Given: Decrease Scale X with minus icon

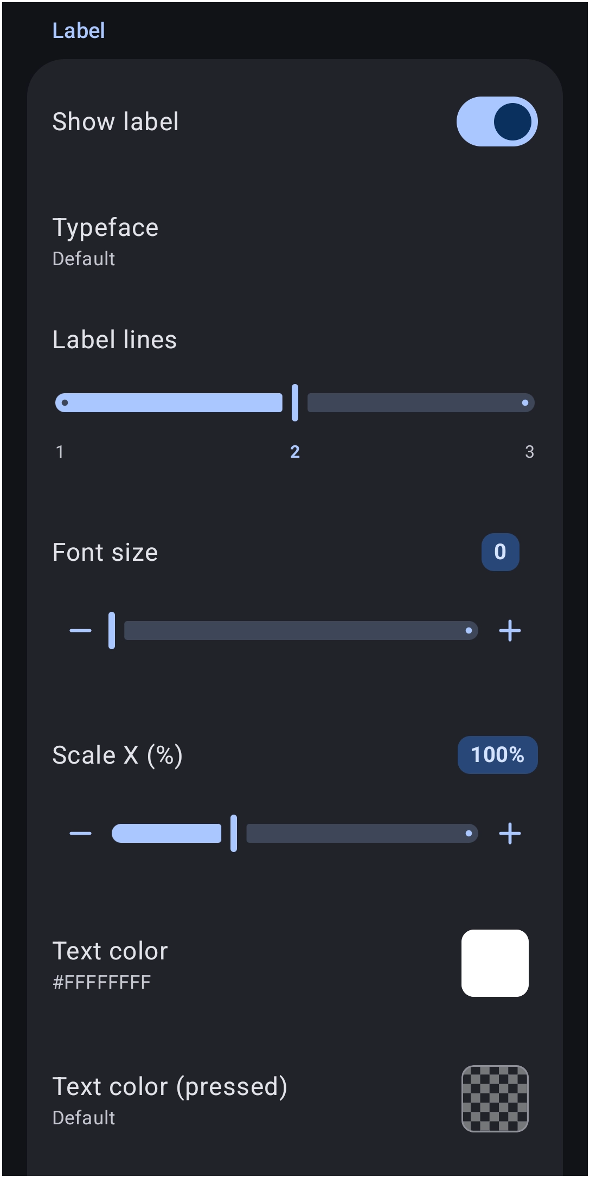Looking at the screenshot, I should tap(80, 833).
